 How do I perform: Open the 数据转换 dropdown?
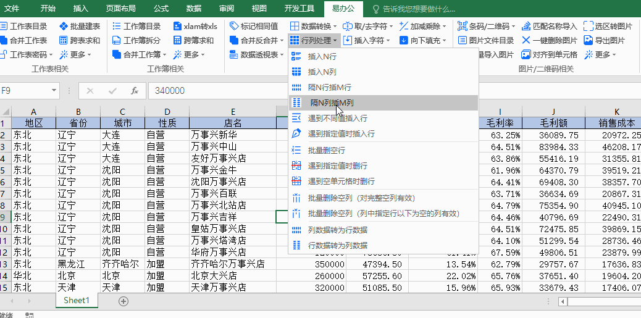point(313,26)
